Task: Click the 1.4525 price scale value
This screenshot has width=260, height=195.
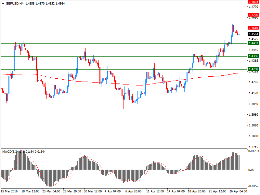Action: (253, 39)
